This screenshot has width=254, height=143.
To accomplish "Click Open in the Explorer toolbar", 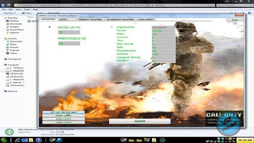I will pyautogui.click(x=27, y=13).
